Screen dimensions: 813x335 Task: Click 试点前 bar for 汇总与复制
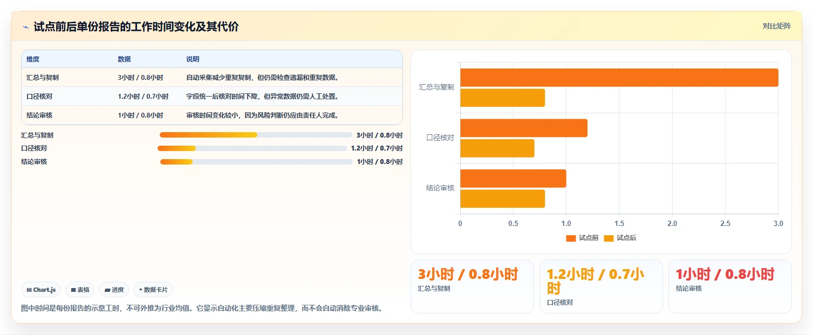click(619, 78)
